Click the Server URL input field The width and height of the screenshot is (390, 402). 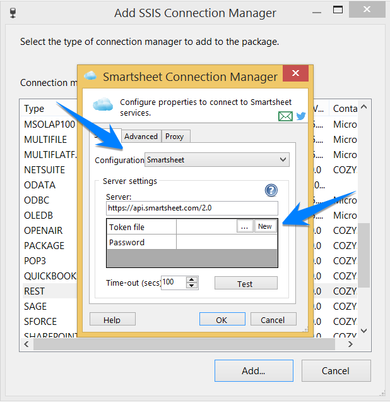point(192,208)
